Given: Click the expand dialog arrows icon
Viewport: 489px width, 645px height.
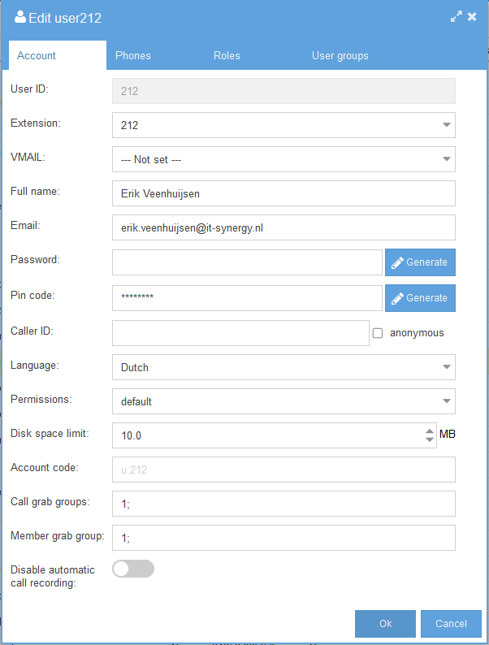Looking at the screenshot, I should (x=456, y=17).
